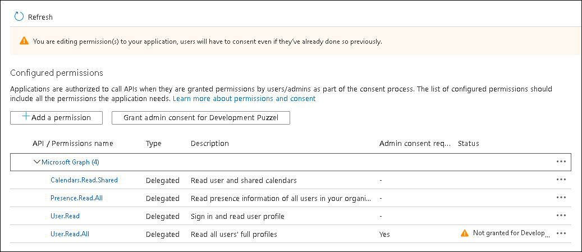Click the Microsoft Graph (4) group link
582x252 pixels.
(70, 162)
